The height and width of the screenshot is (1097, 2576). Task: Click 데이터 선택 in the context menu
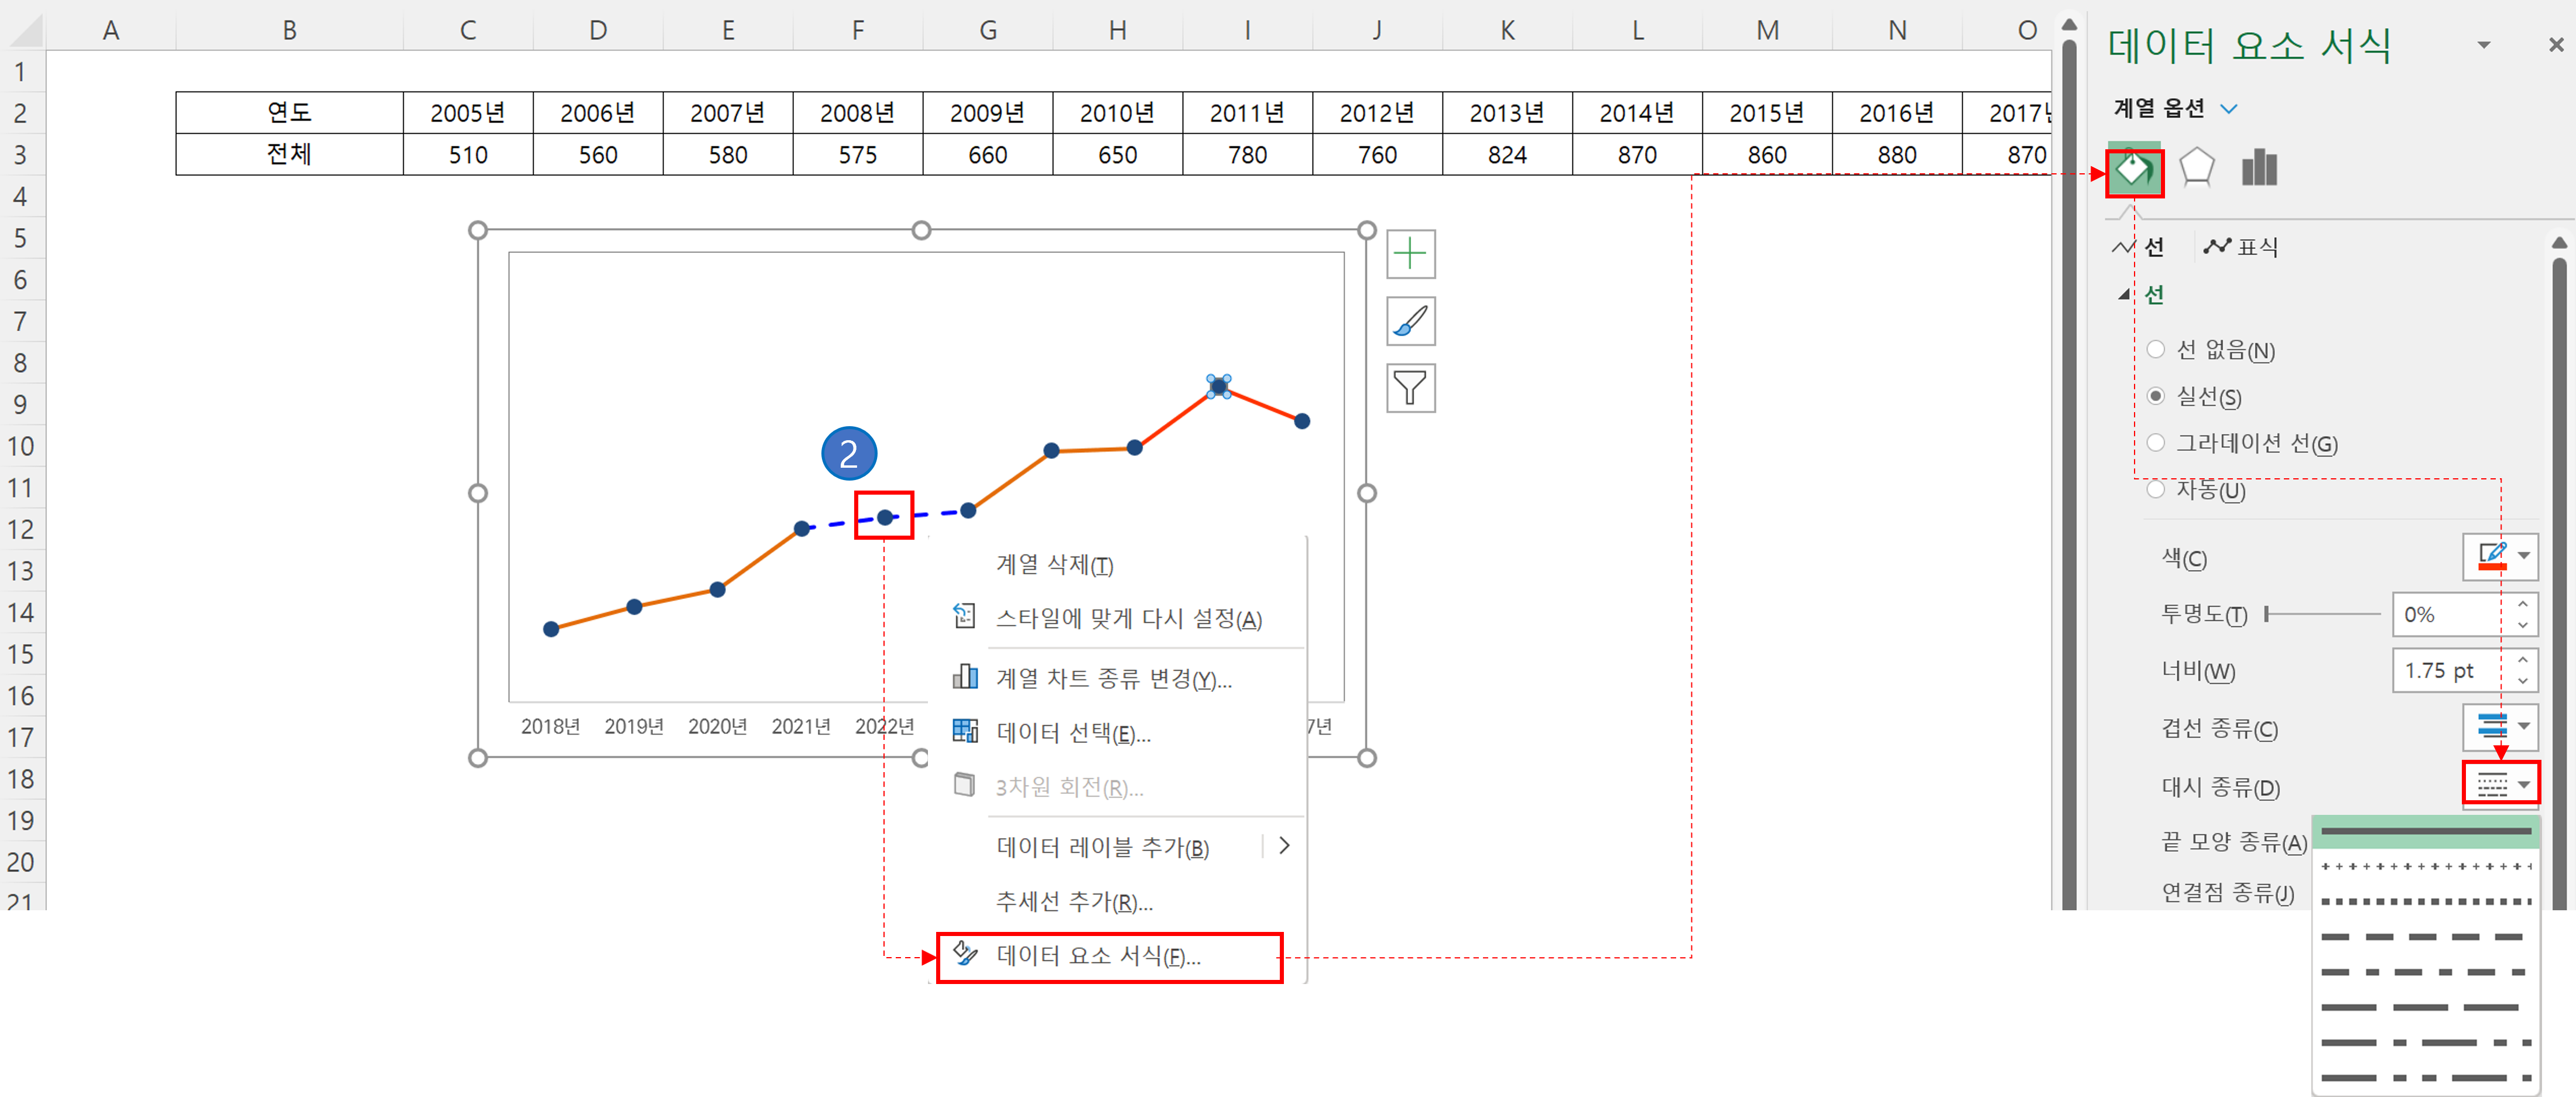click(1073, 733)
